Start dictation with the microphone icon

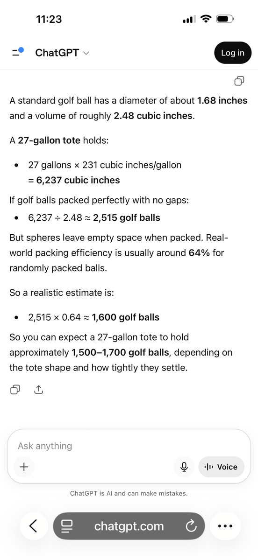pos(184,467)
